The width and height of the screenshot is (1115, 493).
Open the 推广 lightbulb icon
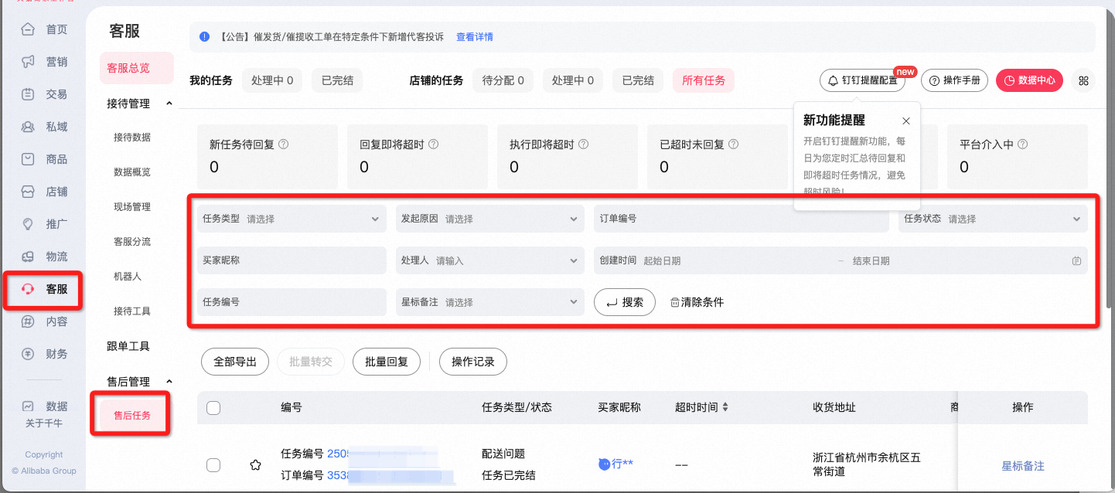coord(28,224)
